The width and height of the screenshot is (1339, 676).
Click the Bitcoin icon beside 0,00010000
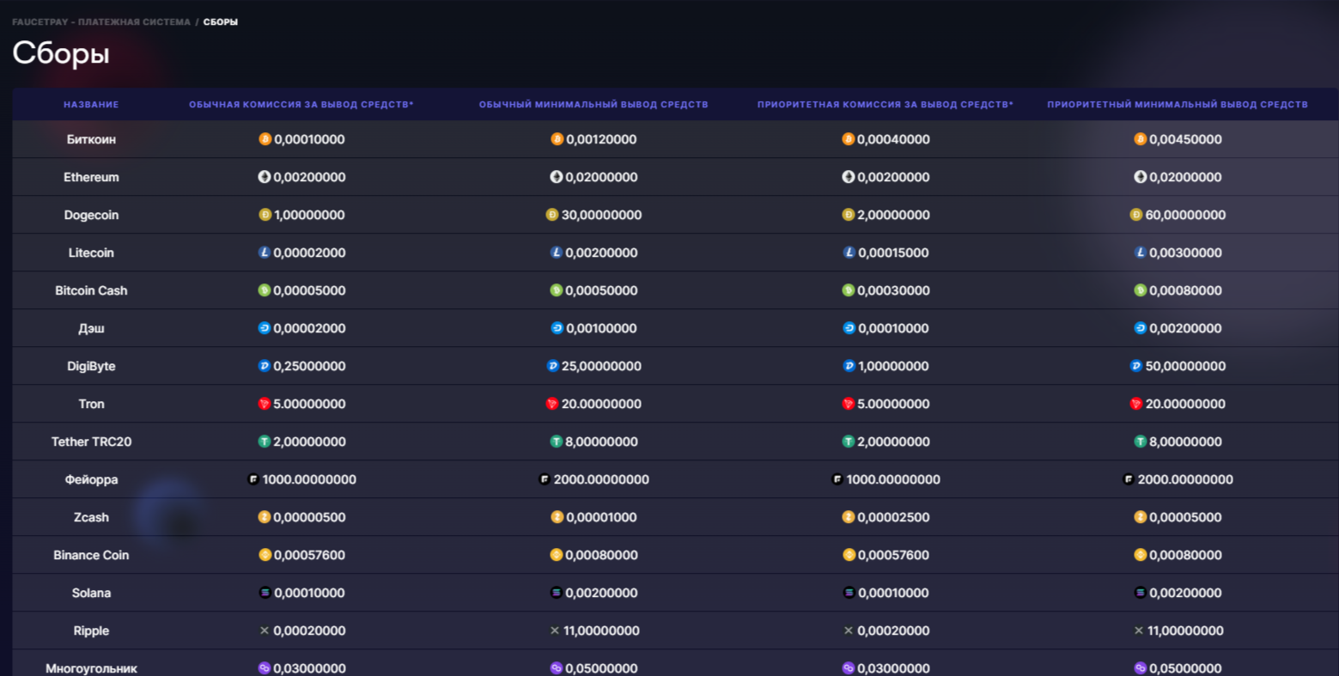[x=265, y=139]
